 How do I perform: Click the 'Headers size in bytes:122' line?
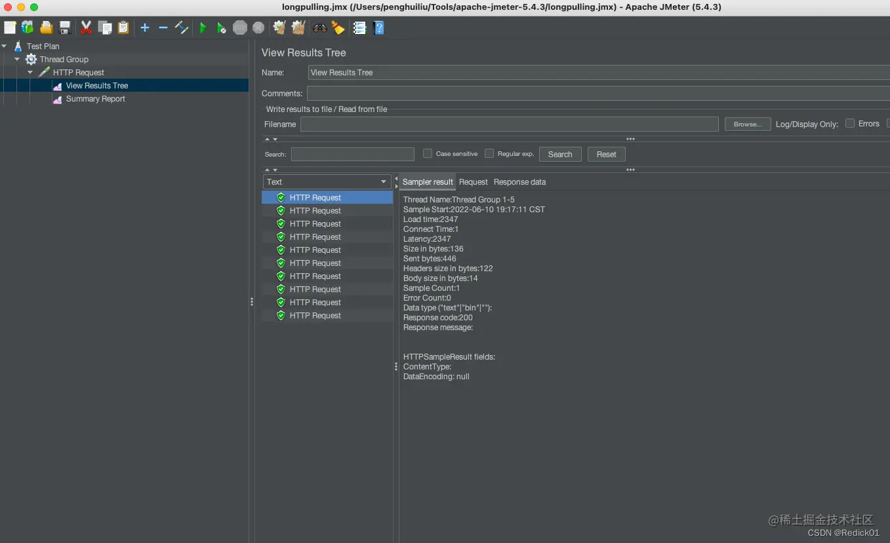tap(448, 269)
